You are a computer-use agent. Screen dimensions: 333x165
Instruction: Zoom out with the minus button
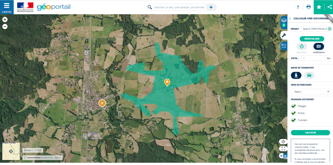[x=5, y=27]
